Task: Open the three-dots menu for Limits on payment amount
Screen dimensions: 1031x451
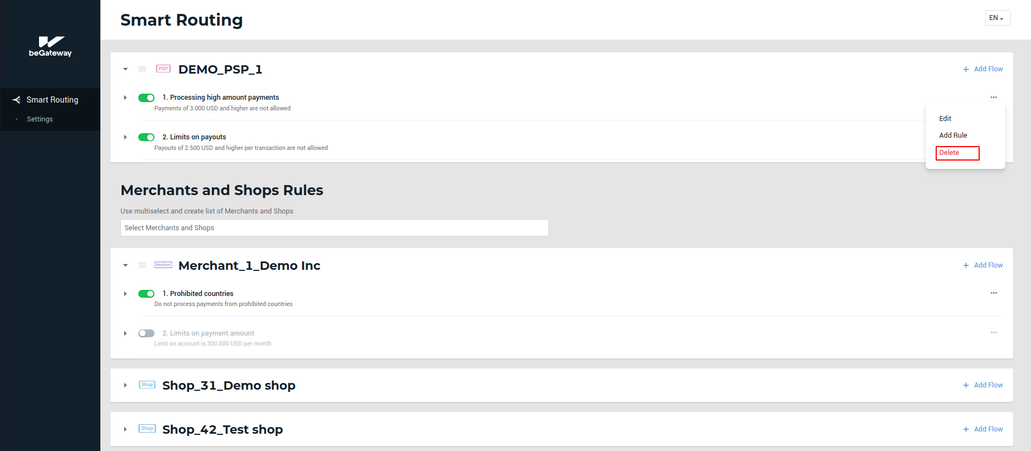Action: pos(994,333)
